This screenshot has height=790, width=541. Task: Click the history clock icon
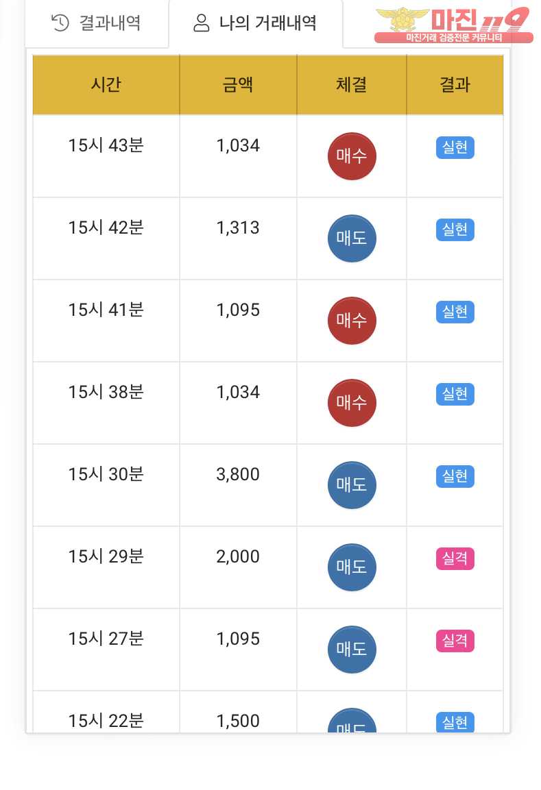click(x=60, y=23)
